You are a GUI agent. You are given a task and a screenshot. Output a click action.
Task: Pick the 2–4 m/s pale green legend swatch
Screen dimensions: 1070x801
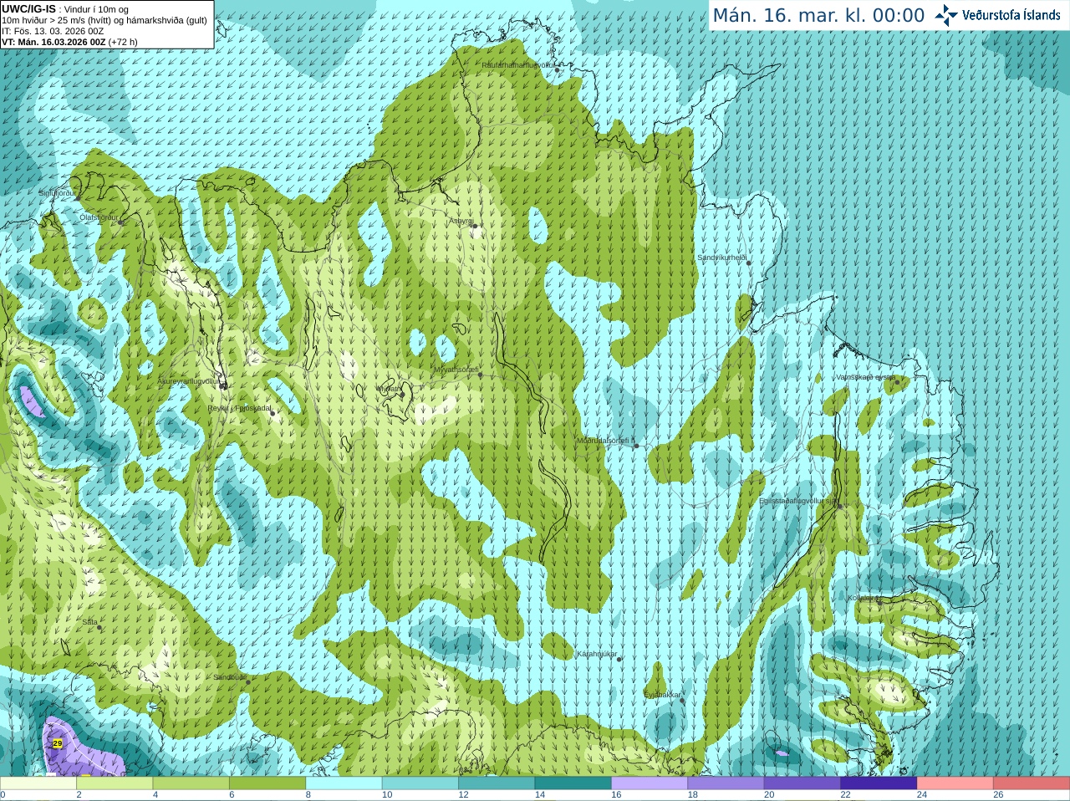[115, 783]
